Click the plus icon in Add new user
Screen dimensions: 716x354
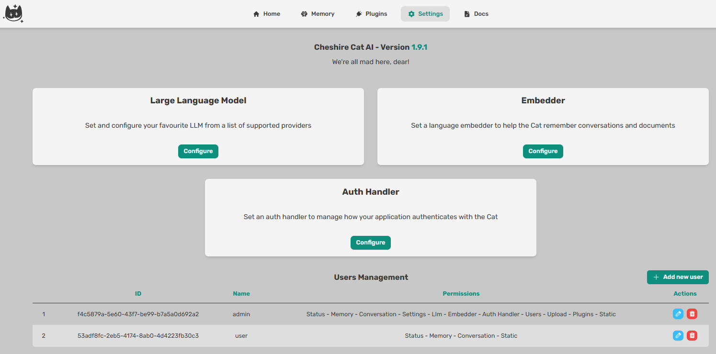pyautogui.click(x=656, y=277)
